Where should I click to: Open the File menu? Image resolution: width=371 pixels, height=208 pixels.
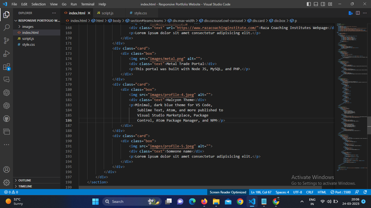(x=14, y=4)
